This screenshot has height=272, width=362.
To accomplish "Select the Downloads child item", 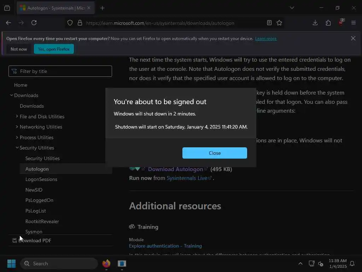I will 32,106.
